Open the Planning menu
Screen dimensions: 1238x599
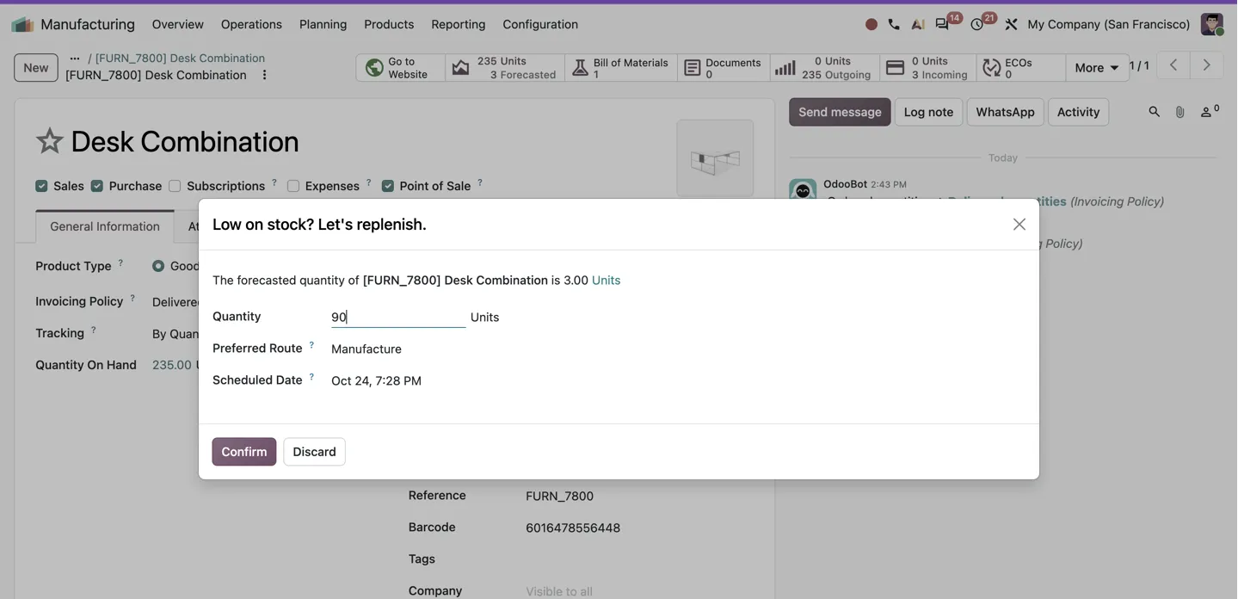(x=323, y=24)
